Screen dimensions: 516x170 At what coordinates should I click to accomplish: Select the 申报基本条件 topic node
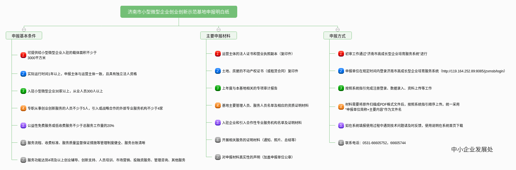tap(24, 36)
